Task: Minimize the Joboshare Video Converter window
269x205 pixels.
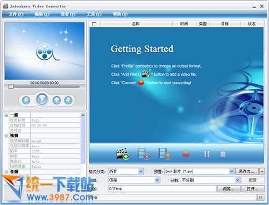Action: point(254,6)
